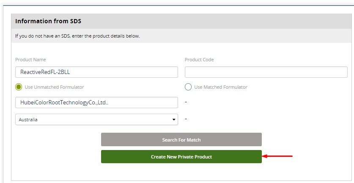354x183 pixels.
Task: Select the Use Unmatched Formulator radio button
Action: click(19, 87)
